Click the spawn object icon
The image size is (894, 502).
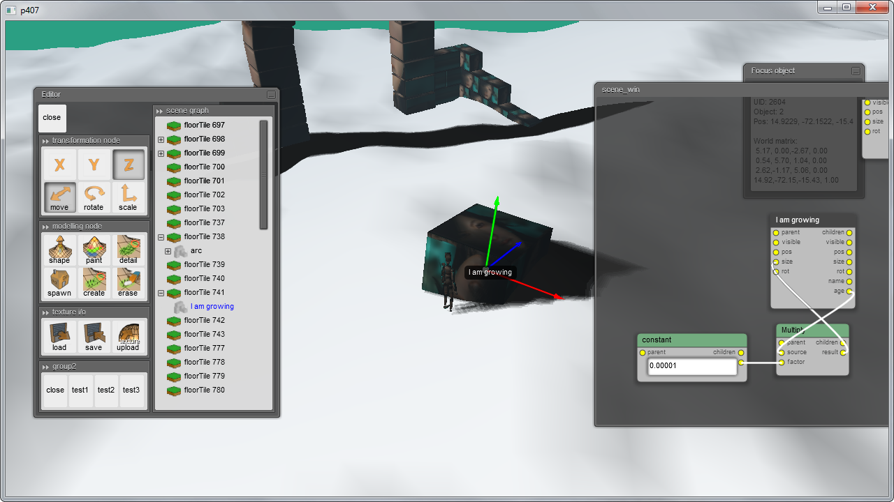59,283
